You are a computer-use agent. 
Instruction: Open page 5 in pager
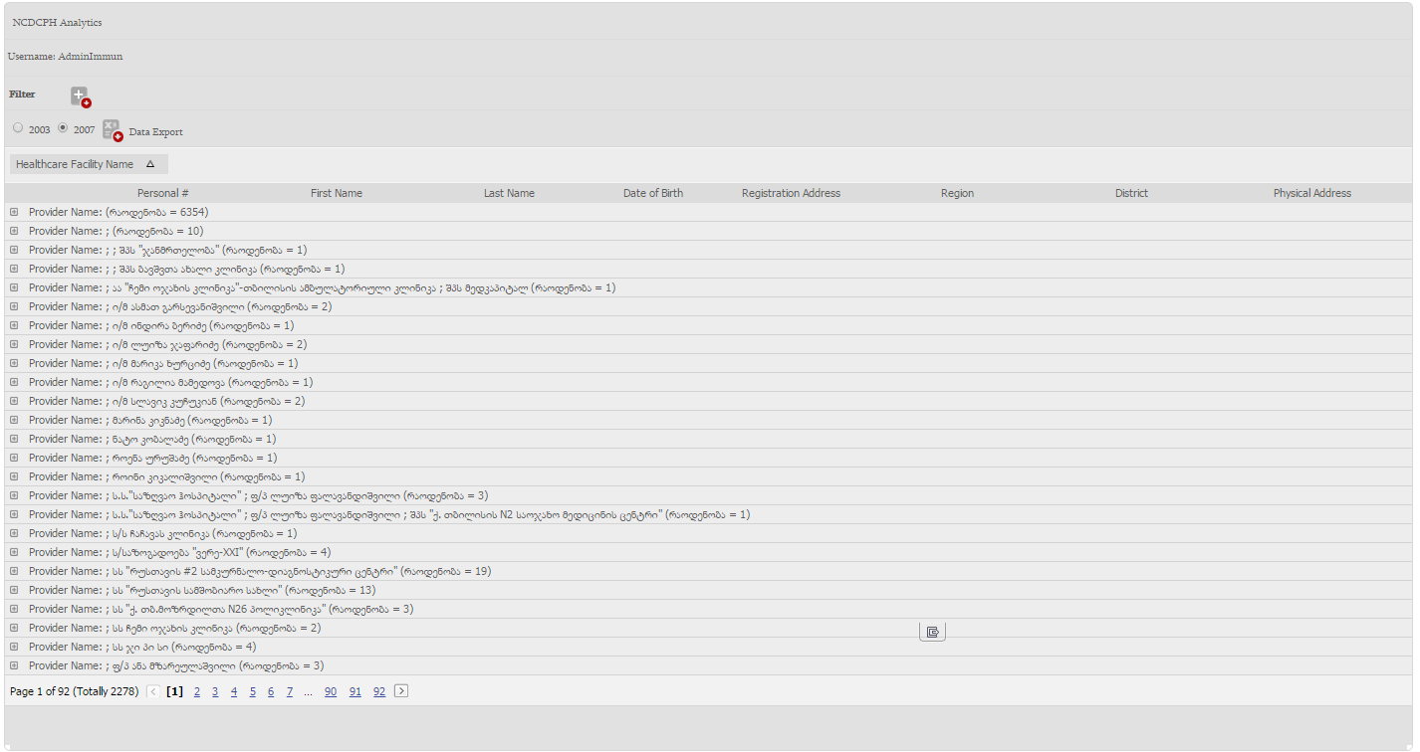click(252, 691)
